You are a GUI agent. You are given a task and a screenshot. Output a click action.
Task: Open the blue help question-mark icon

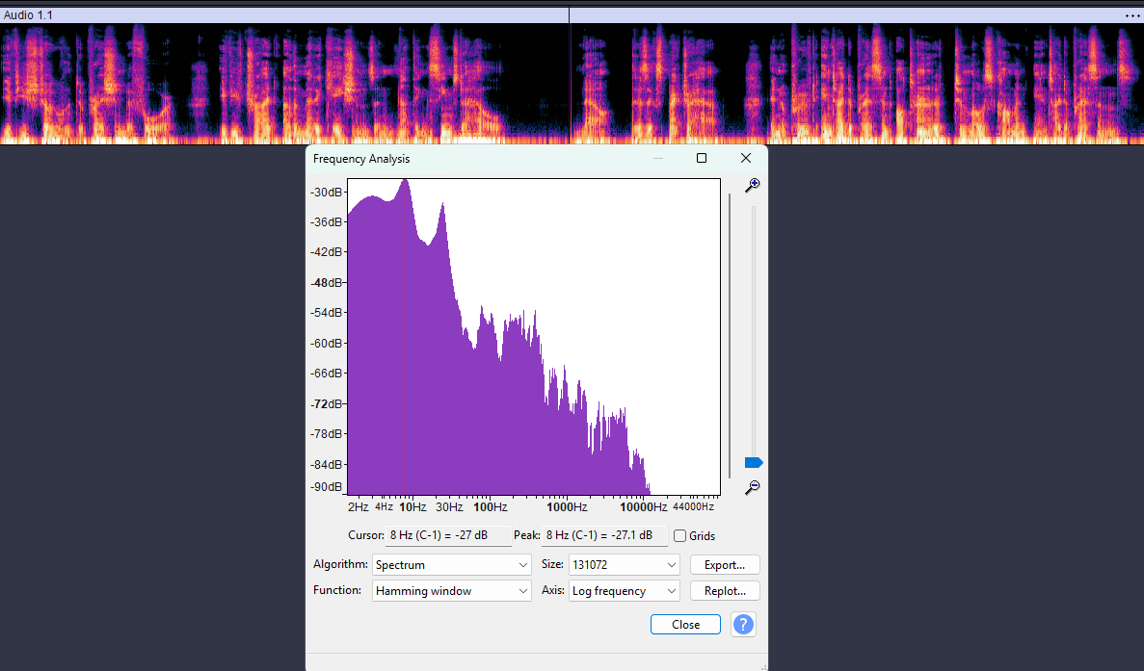coord(743,625)
